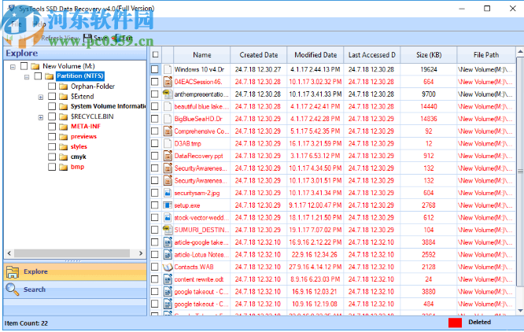This screenshot has height=332, width=524.
Task: Click the red Deleted legend swatch
Action: (x=456, y=323)
